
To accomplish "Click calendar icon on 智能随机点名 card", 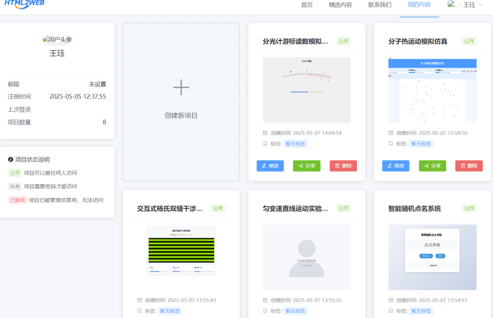I will pyautogui.click(x=391, y=300).
